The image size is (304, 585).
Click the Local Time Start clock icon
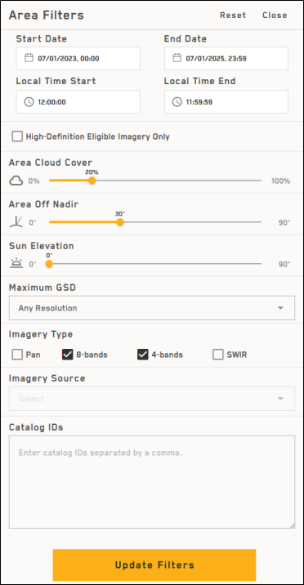(29, 102)
